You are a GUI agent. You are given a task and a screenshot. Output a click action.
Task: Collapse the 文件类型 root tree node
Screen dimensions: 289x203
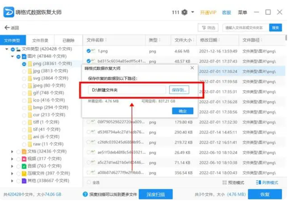point(7,49)
